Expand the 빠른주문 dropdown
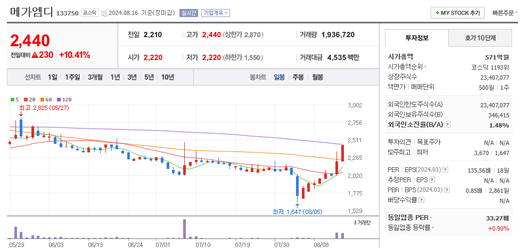 click(505, 13)
